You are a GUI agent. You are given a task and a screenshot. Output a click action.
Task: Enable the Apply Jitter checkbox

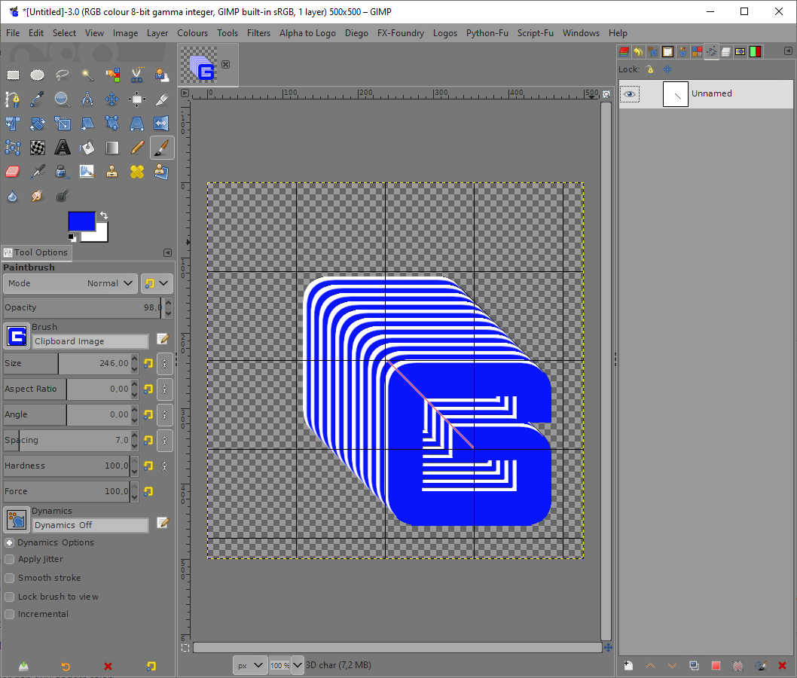10,559
